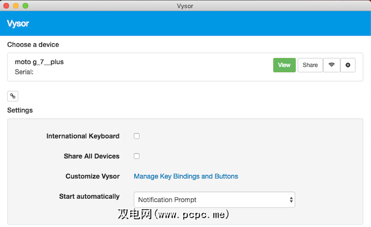Screen dimensions: 371x227
Task: Click the Choose a device heading
Action: (x=33, y=44)
